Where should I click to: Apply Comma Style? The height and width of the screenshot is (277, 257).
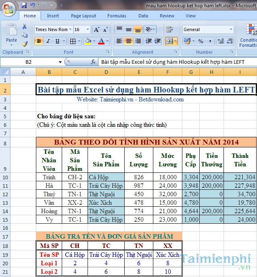210,41
